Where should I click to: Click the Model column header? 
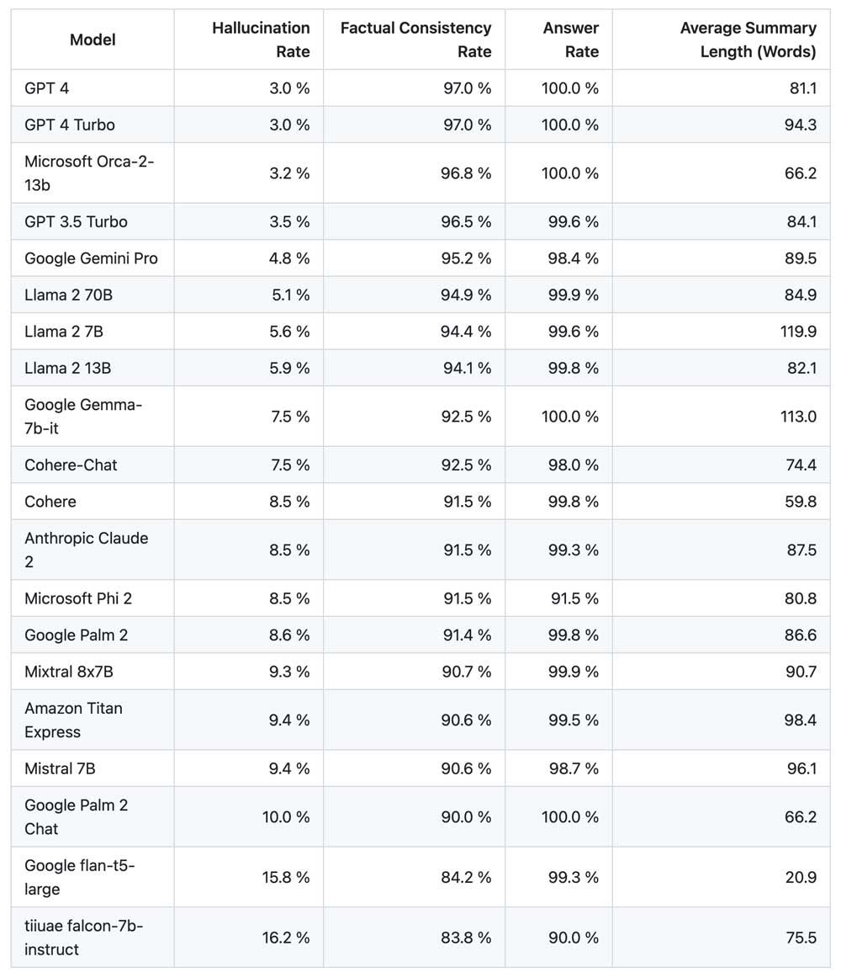click(x=93, y=40)
